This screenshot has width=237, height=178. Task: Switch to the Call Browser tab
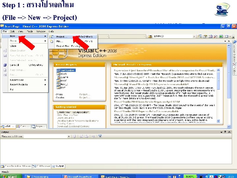pos(41,166)
